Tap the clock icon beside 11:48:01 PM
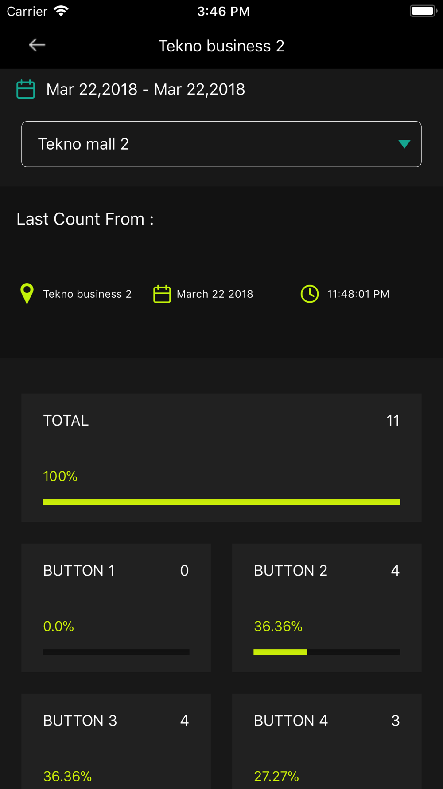The image size is (443, 789). tap(310, 294)
